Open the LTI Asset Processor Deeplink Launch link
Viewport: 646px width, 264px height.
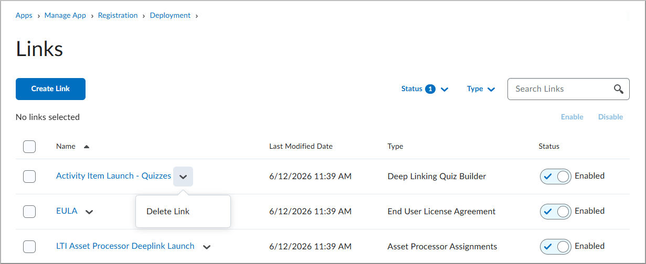125,246
